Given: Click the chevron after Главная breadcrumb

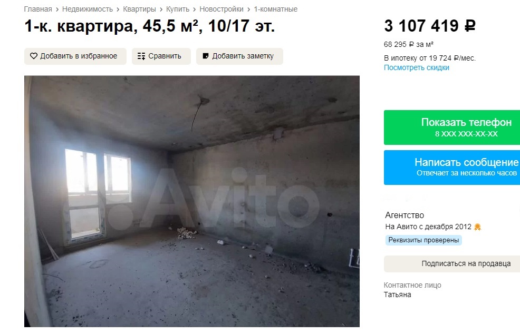Looking at the screenshot, I should (x=57, y=9).
